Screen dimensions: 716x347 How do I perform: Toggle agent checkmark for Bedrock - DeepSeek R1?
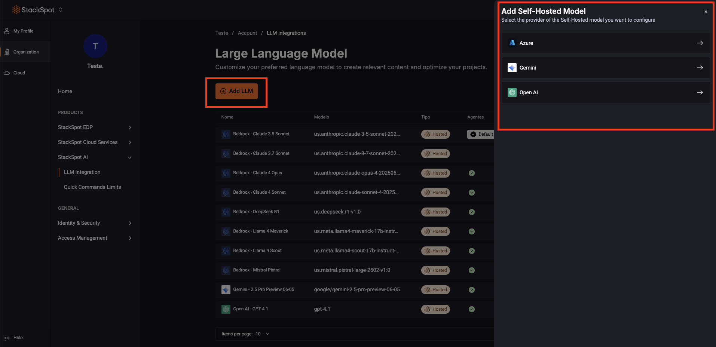click(472, 212)
